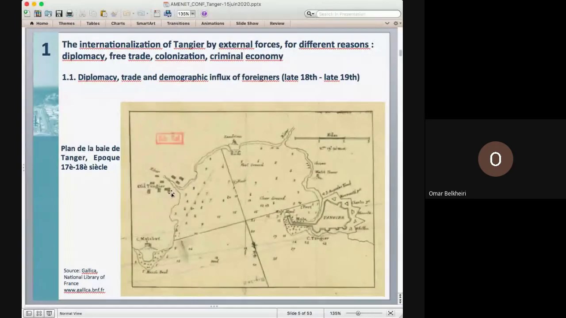Switch to Normal view button in status bar

pyautogui.click(x=29, y=313)
